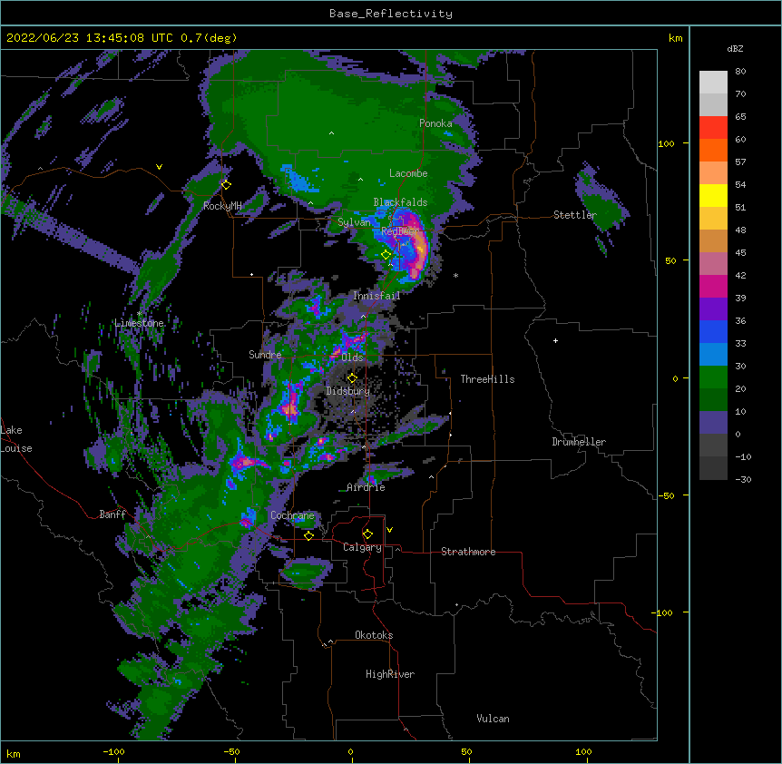Select the Banff label

112,514
